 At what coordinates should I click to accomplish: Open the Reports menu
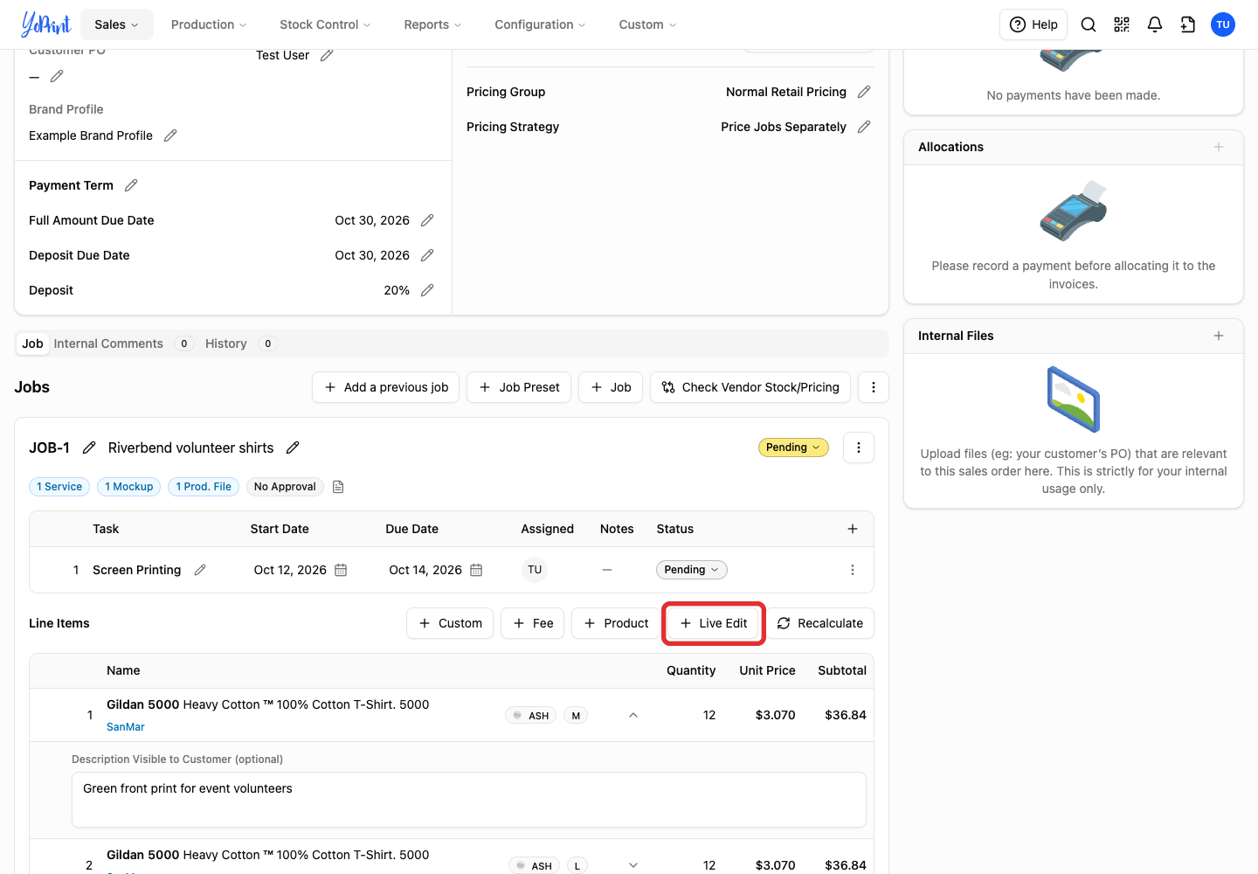pyautogui.click(x=432, y=24)
